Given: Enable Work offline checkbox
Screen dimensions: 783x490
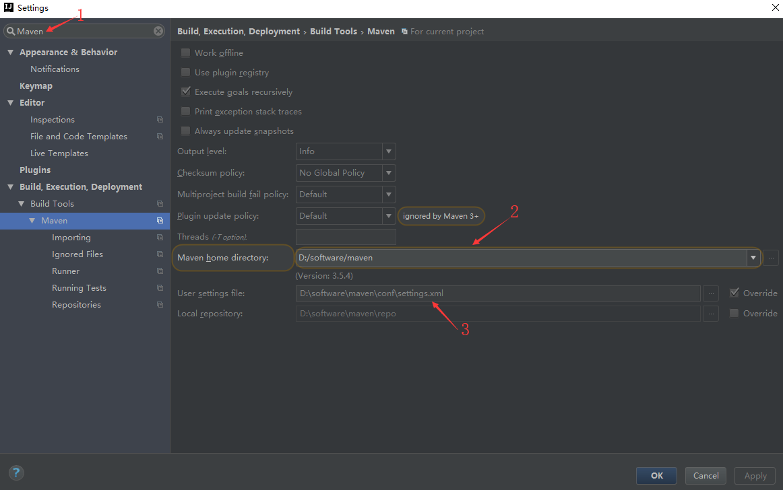Looking at the screenshot, I should click(x=185, y=53).
